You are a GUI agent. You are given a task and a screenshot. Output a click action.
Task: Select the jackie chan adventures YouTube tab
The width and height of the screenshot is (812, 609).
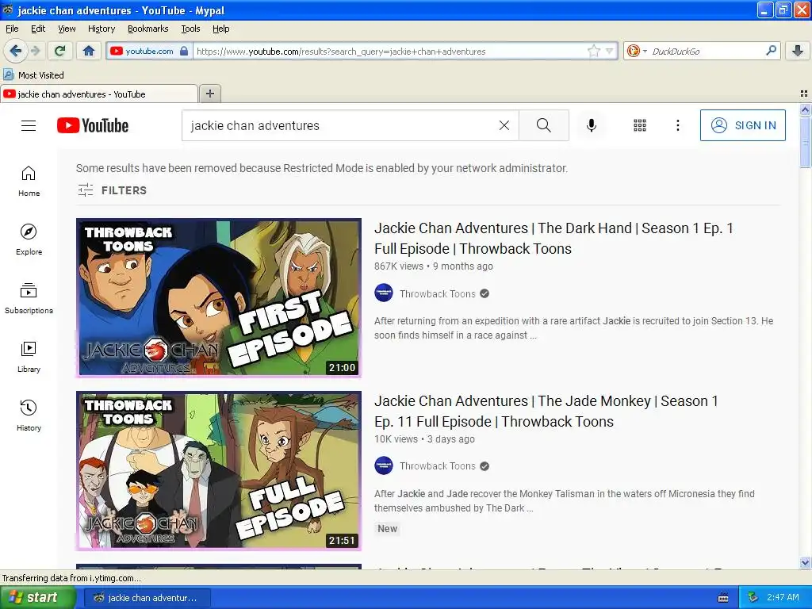point(99,94)
